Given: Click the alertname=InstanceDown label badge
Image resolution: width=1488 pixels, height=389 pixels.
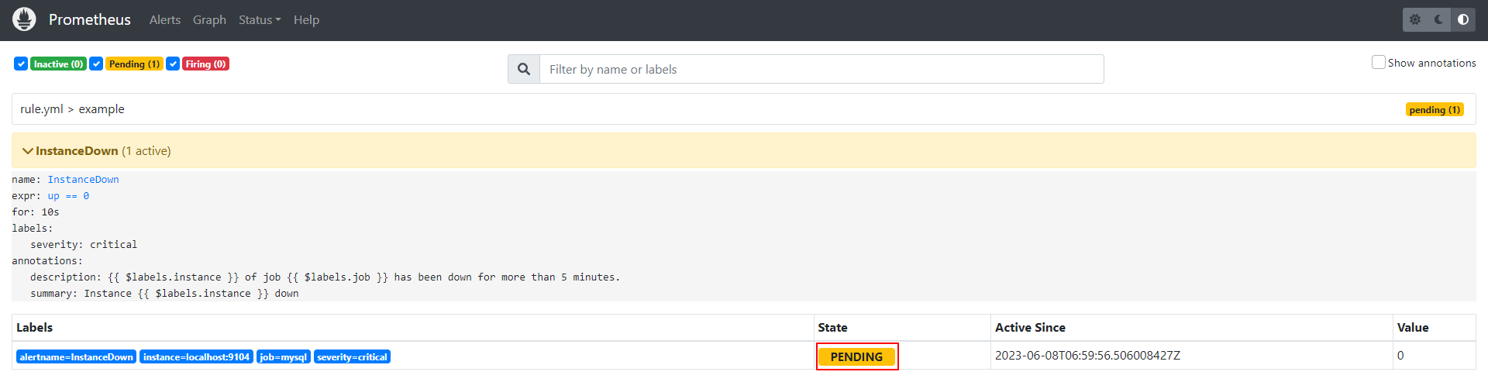Looking at the screenshot, I should tap(76, 357).
